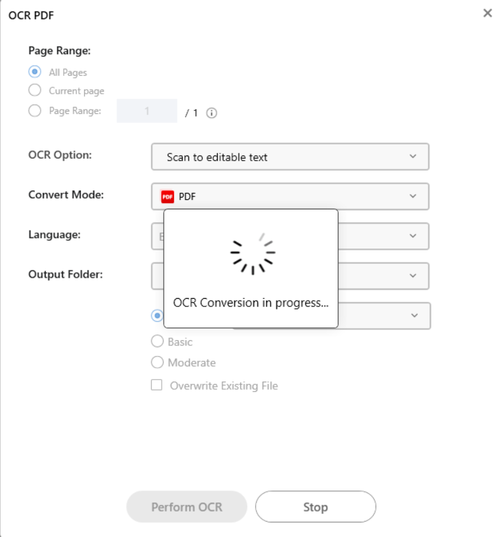Image resolution: width=500 pixels, height=537 pixels.
Task: Select the Basic radio option
Action: (157, 341)
